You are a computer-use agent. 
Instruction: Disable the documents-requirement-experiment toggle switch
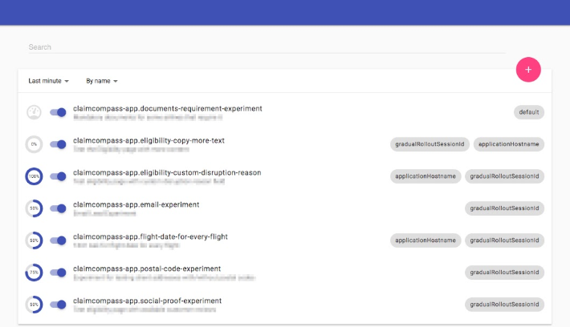click(x=58, y=112)
